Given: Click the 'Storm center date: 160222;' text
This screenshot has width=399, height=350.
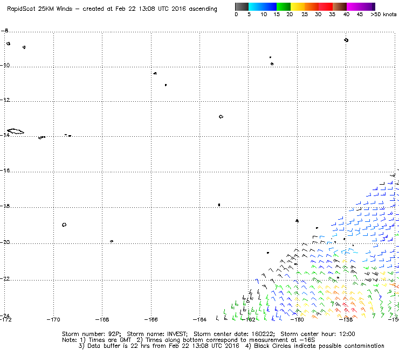Looking at the screenshot, I should pyautogui.click(x=234, y=334).
